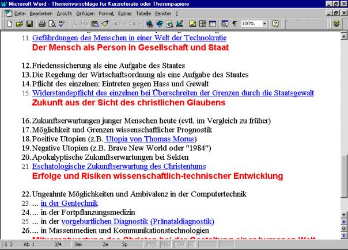Toggle the Document Map button

point(223,24)
